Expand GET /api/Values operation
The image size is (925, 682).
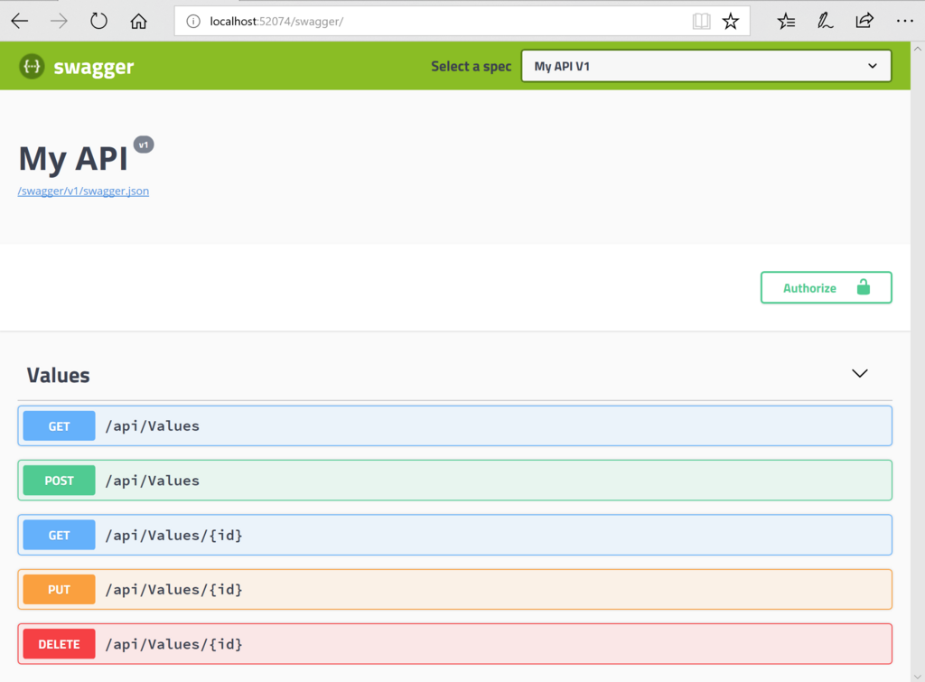455,426
